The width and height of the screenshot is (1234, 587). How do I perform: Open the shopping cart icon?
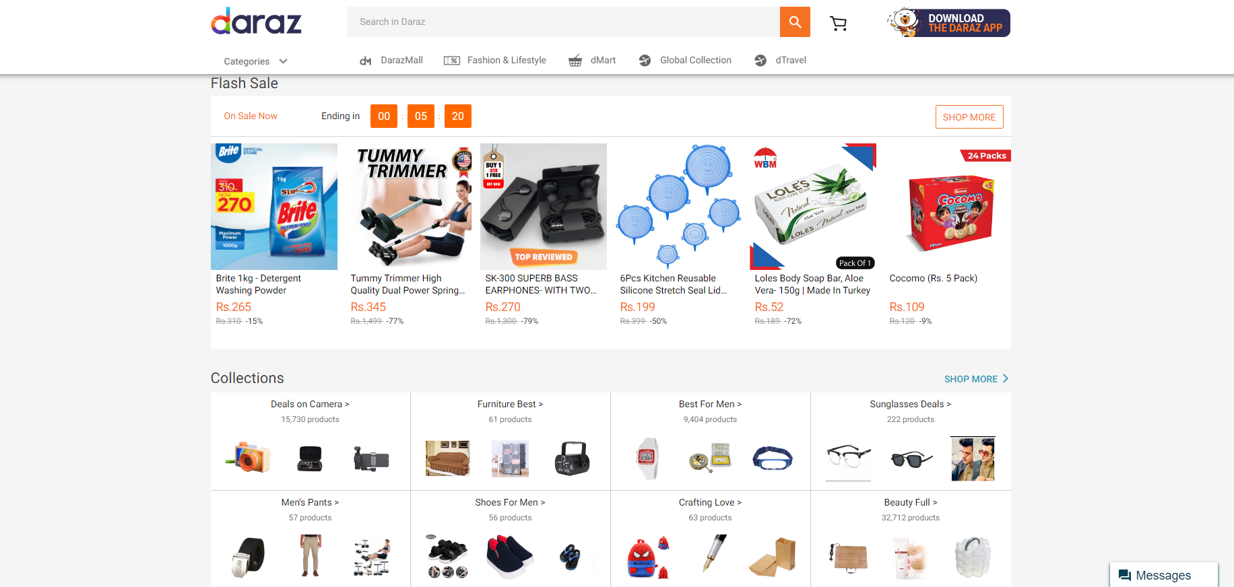(x=839, y=24)
